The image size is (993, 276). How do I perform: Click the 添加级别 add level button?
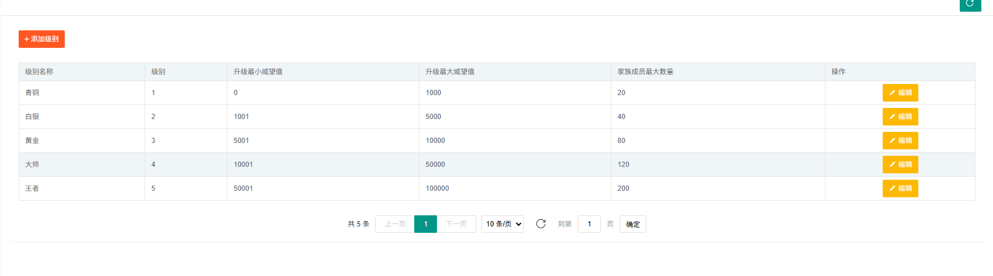point(41,39)
